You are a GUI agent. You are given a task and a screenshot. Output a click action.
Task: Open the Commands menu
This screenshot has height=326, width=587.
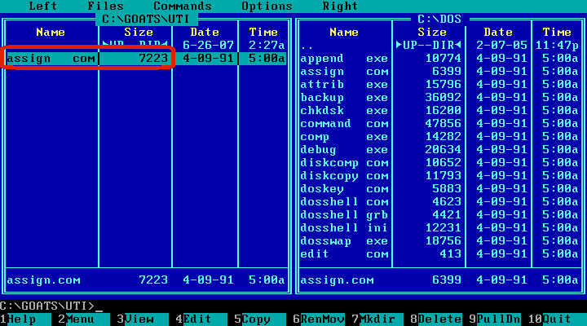[x=183, y=6]
